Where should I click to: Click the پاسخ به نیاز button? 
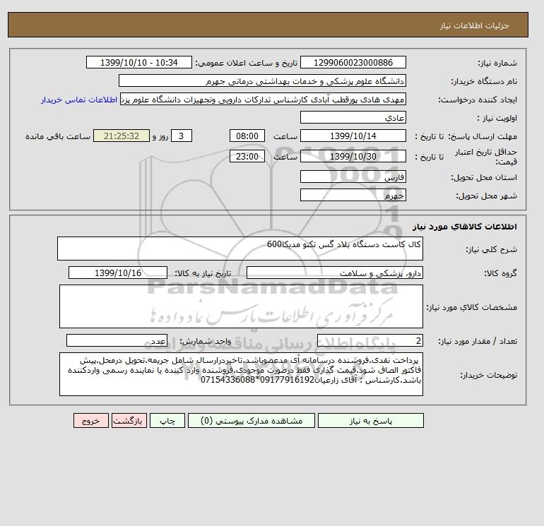[x=370, y=421]
